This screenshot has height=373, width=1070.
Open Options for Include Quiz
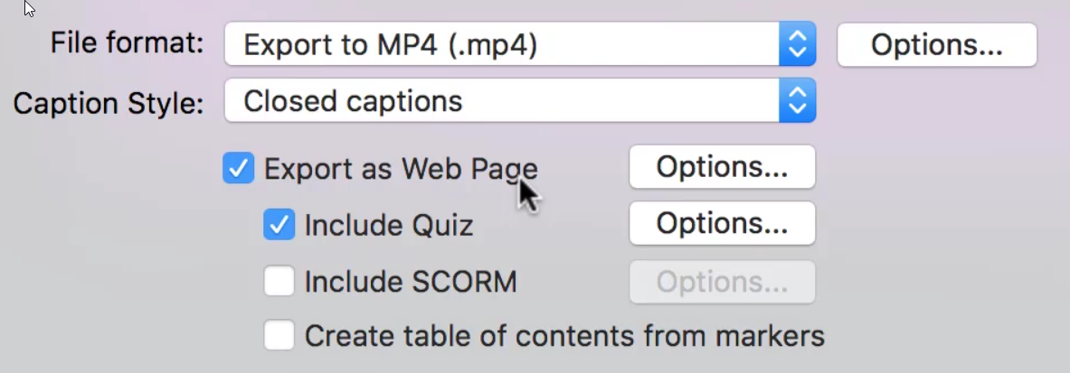tap(722, 223)
